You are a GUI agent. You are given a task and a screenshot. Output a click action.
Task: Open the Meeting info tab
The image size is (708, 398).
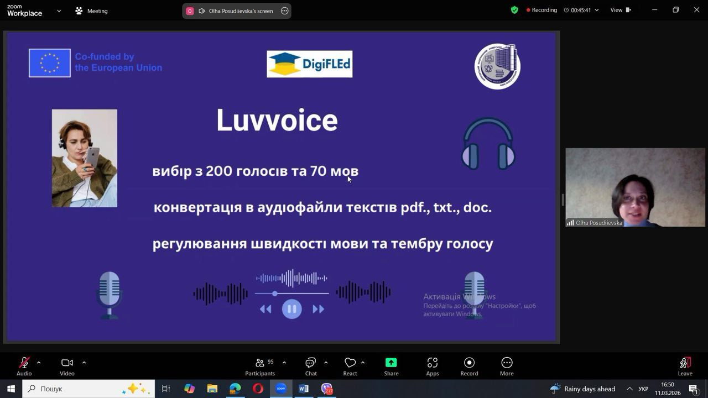[x=92, y=11]
